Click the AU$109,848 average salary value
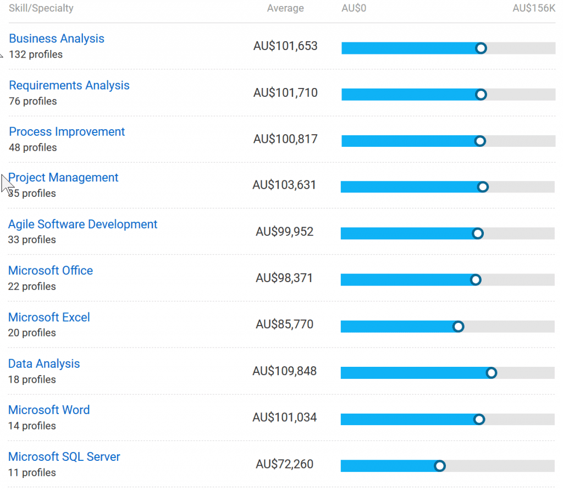Image resolution: width=563 pixels, height=490 pixels. tap(285, 371)
